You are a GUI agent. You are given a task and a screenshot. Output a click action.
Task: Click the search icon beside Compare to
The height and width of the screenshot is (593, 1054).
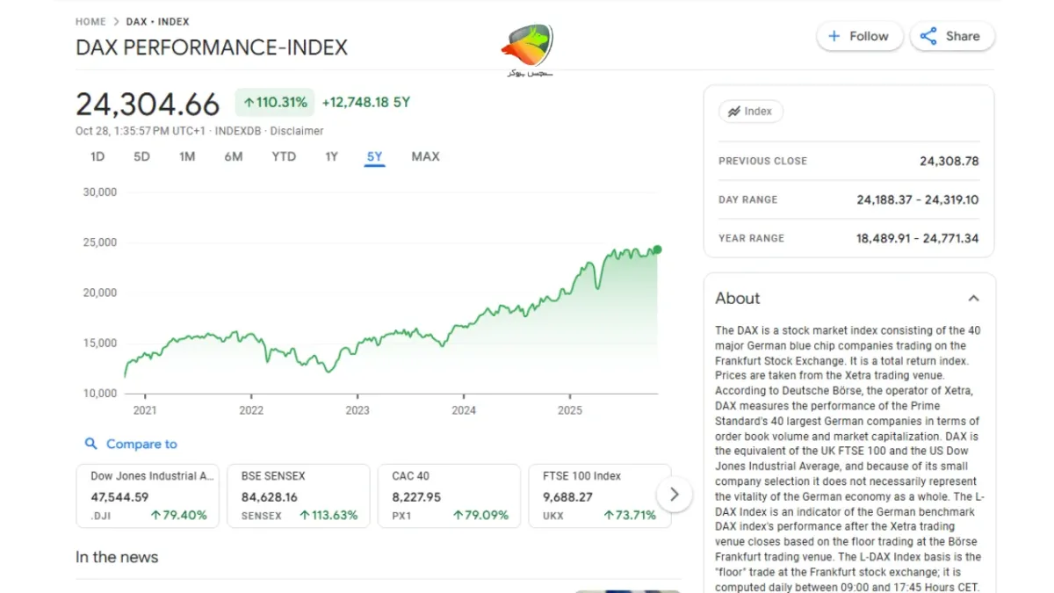coord(90,444)
